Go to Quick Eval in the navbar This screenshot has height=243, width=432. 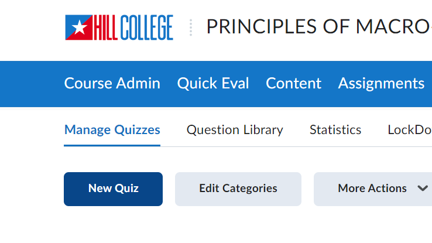(213, 83)
